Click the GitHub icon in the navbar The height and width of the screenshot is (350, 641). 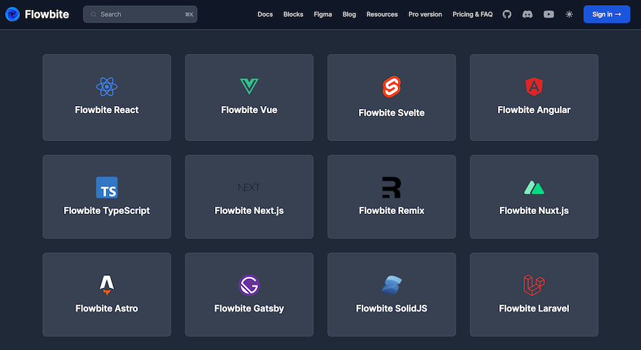507,14
